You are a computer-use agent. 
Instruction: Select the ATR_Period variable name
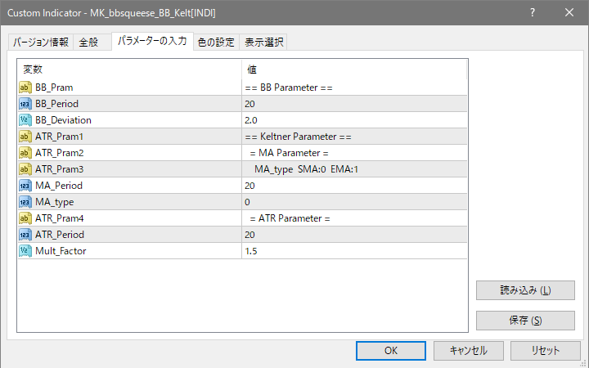[x=60, y=235]
